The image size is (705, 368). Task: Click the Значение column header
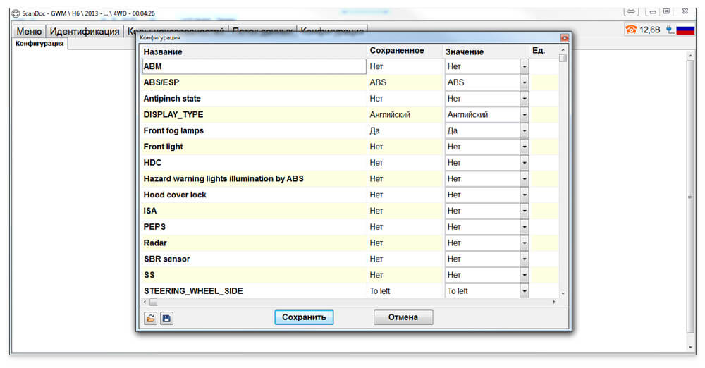[465, 51]
